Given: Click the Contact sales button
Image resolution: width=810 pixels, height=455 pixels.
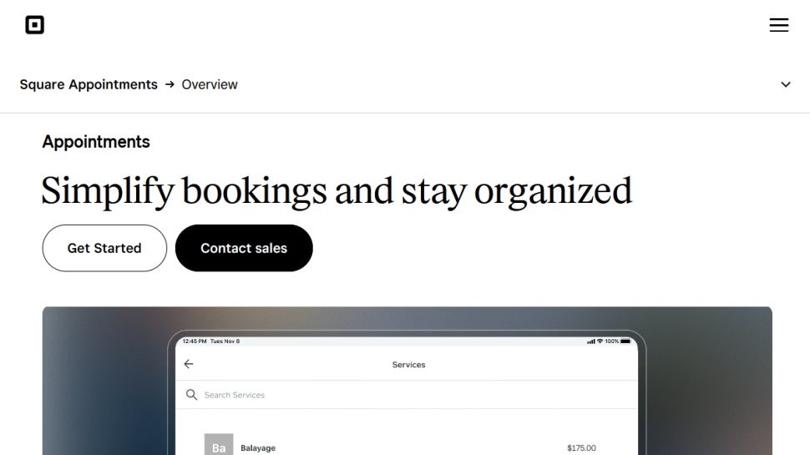Looking at the screenshot, I should point(244,248).
